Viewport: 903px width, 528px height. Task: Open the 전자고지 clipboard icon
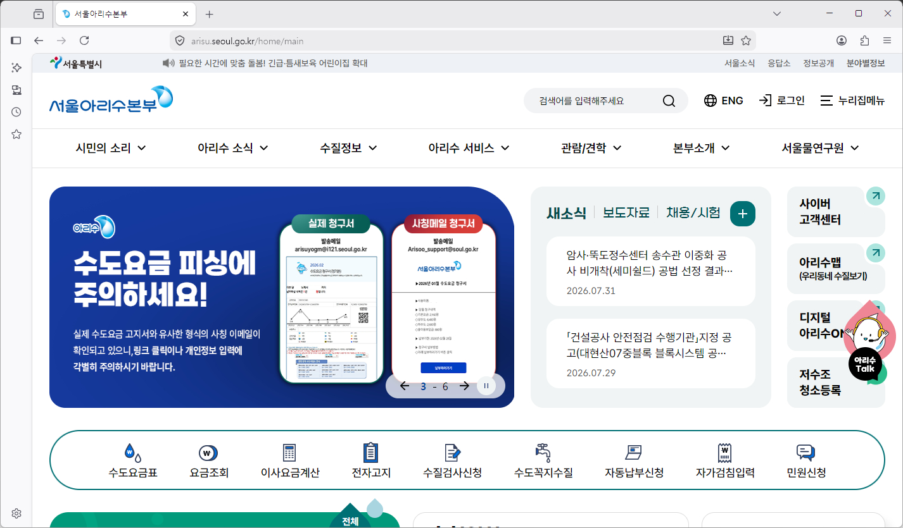370,453
